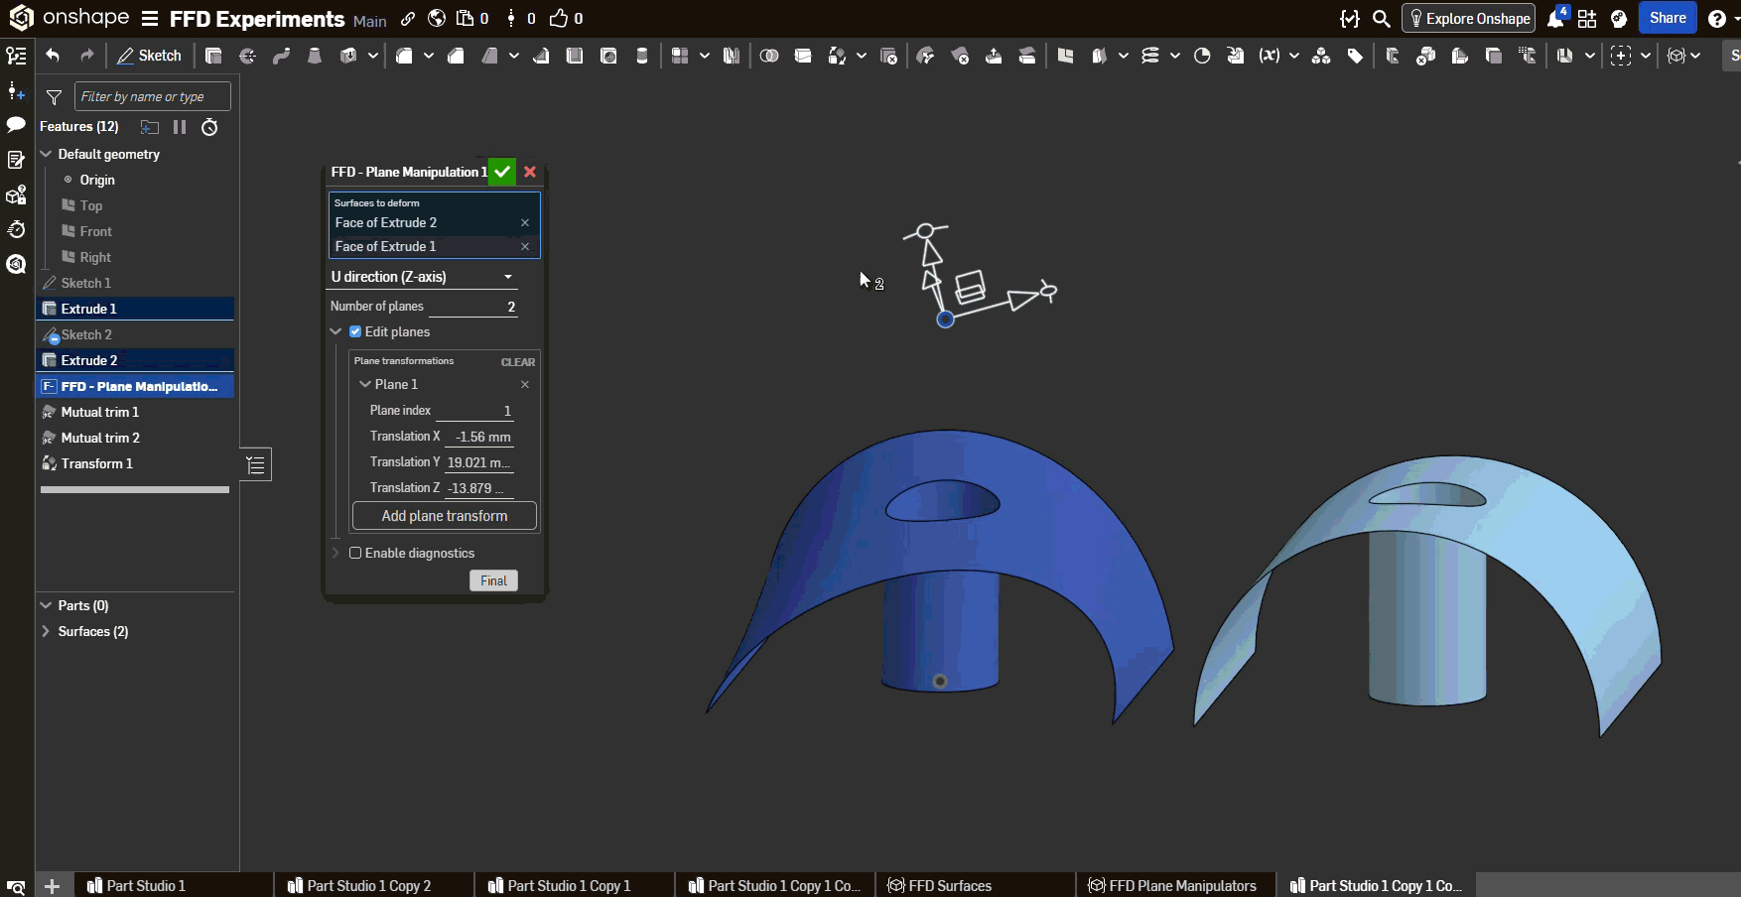Switch to Part Studio 1 tab
The height and width of the screenshot is (897, 1741).
[x=146, y=885]
